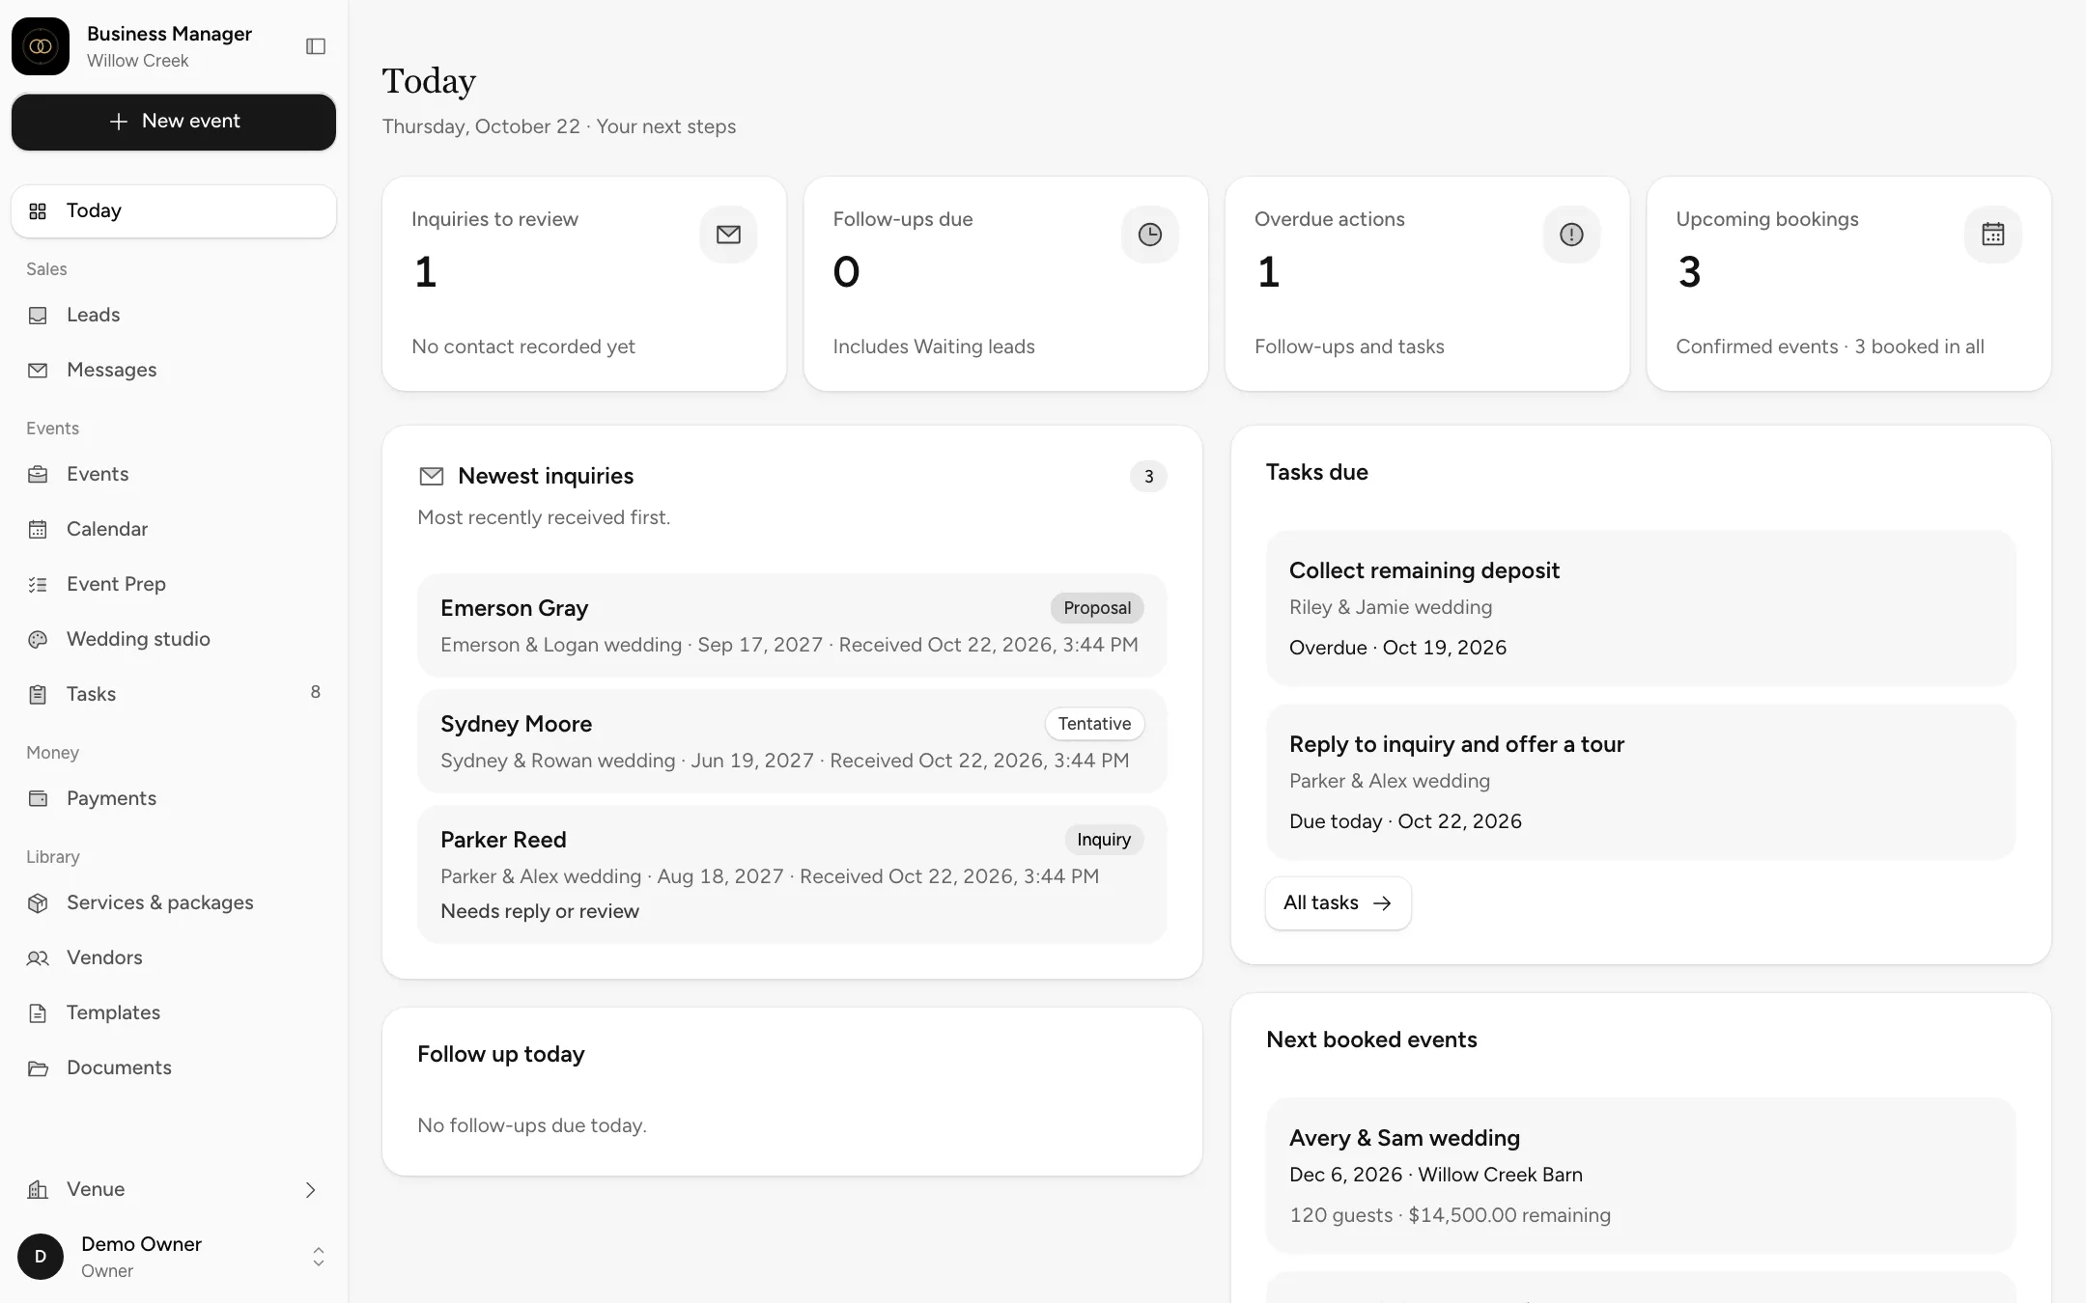
Task: Open the Parker Reed inquiry
Action: point(792,873)
